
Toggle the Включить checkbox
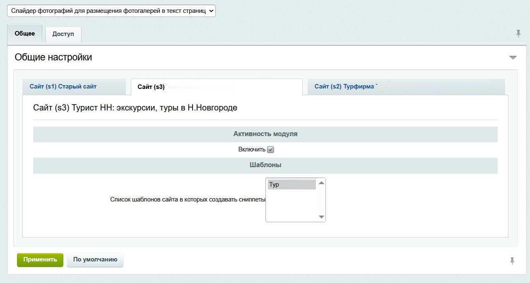click(270, 150)
